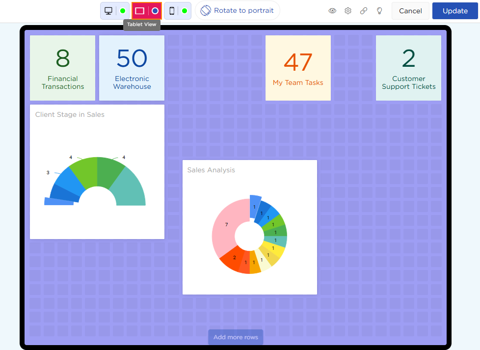Switch to the mobile phone view icon
This screenshot has width=480, height=350.
point(172,11)
